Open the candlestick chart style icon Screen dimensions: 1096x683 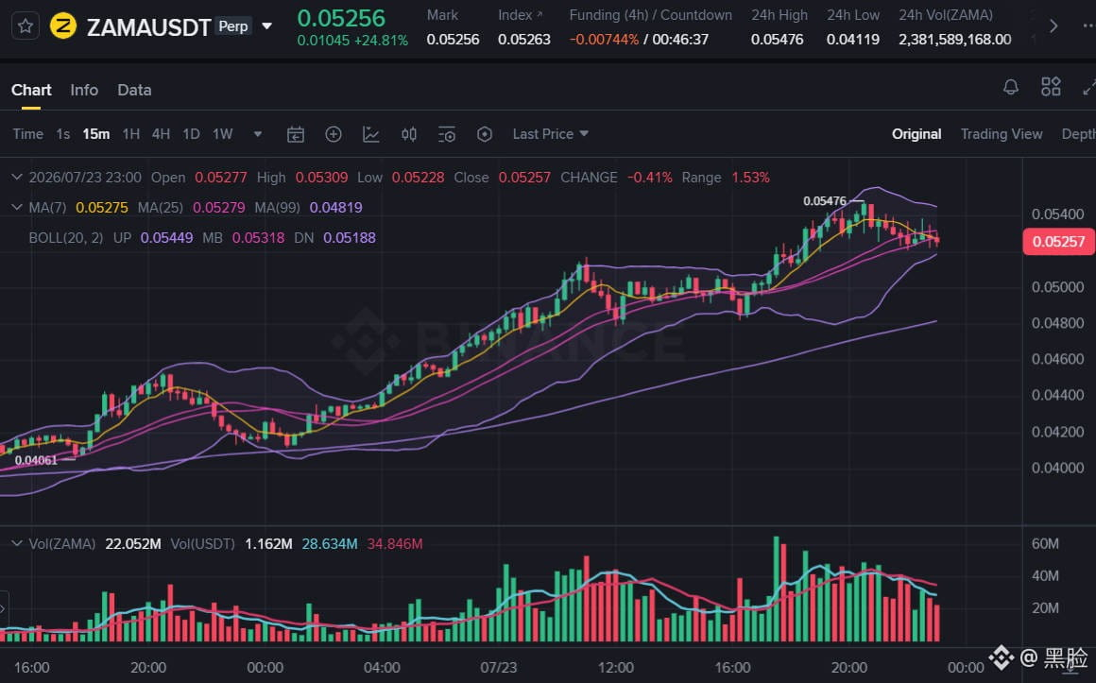click(x=409, y=134)
